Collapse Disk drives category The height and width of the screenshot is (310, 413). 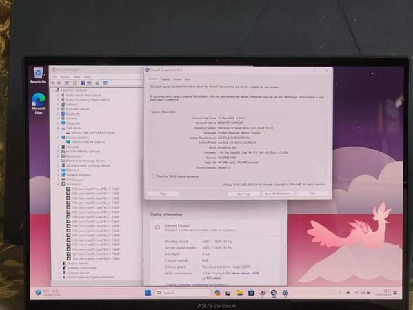(58, 128)
